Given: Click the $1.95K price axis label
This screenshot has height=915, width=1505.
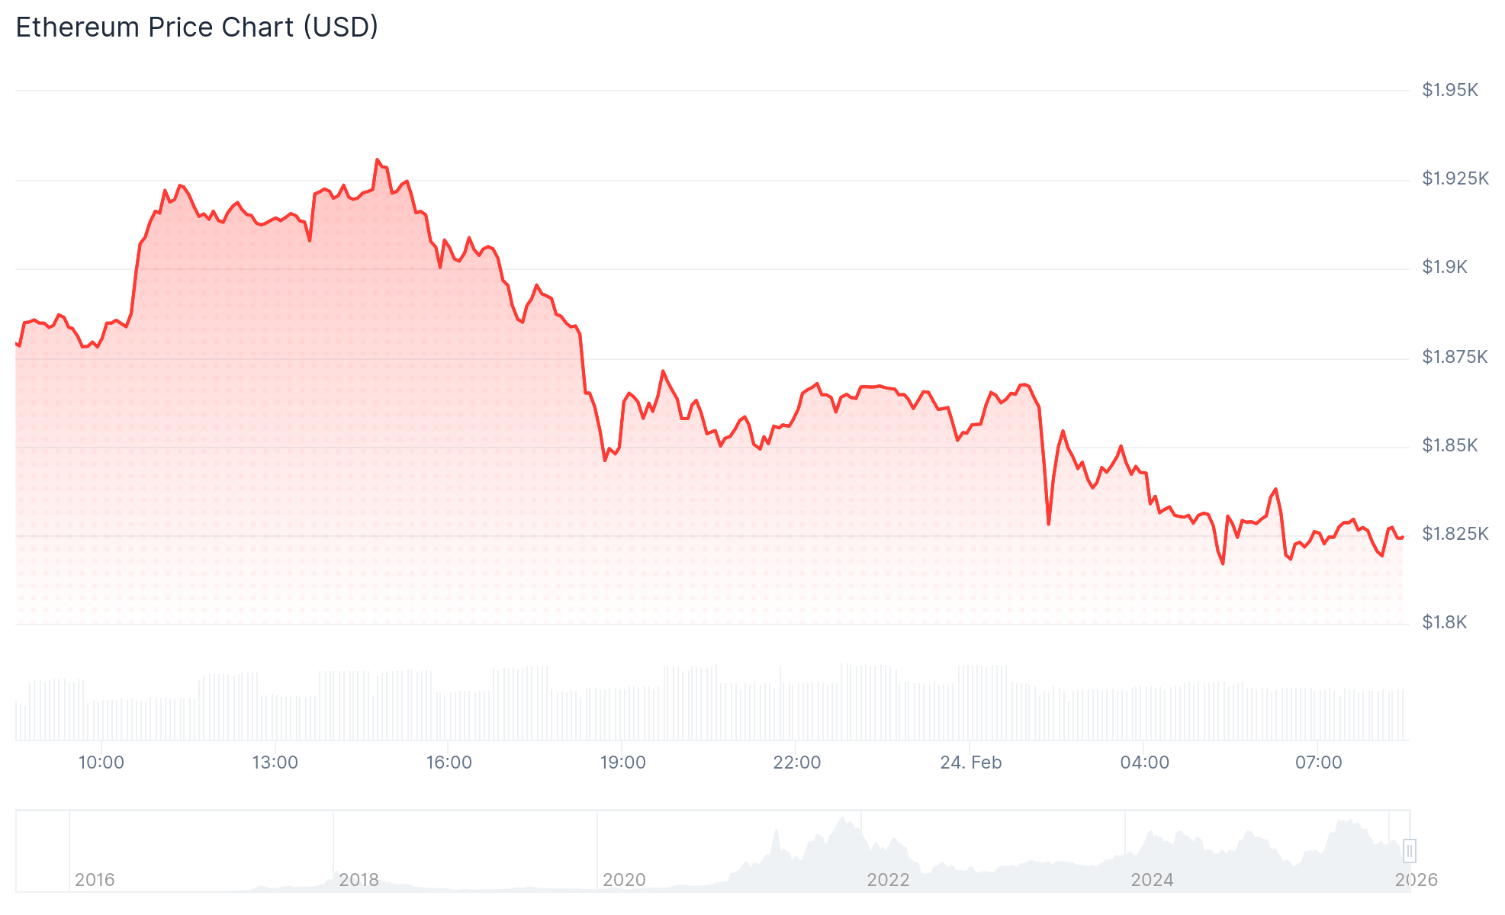Looking at the screenshot, I should 1449,90.
